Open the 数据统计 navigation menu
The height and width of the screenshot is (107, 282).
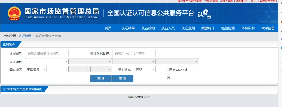coord(208,28)
